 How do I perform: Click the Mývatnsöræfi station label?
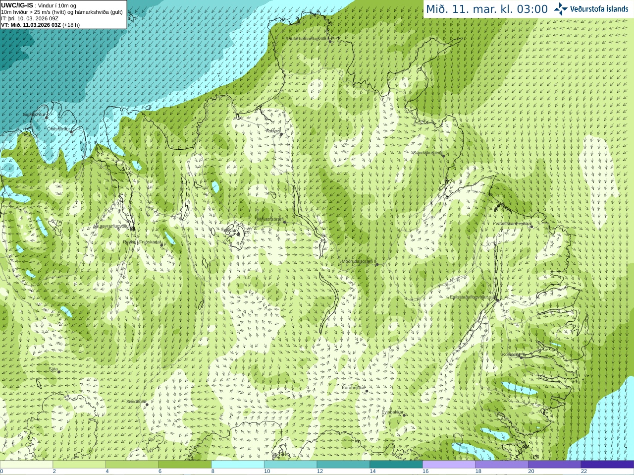tap(270, 219)
